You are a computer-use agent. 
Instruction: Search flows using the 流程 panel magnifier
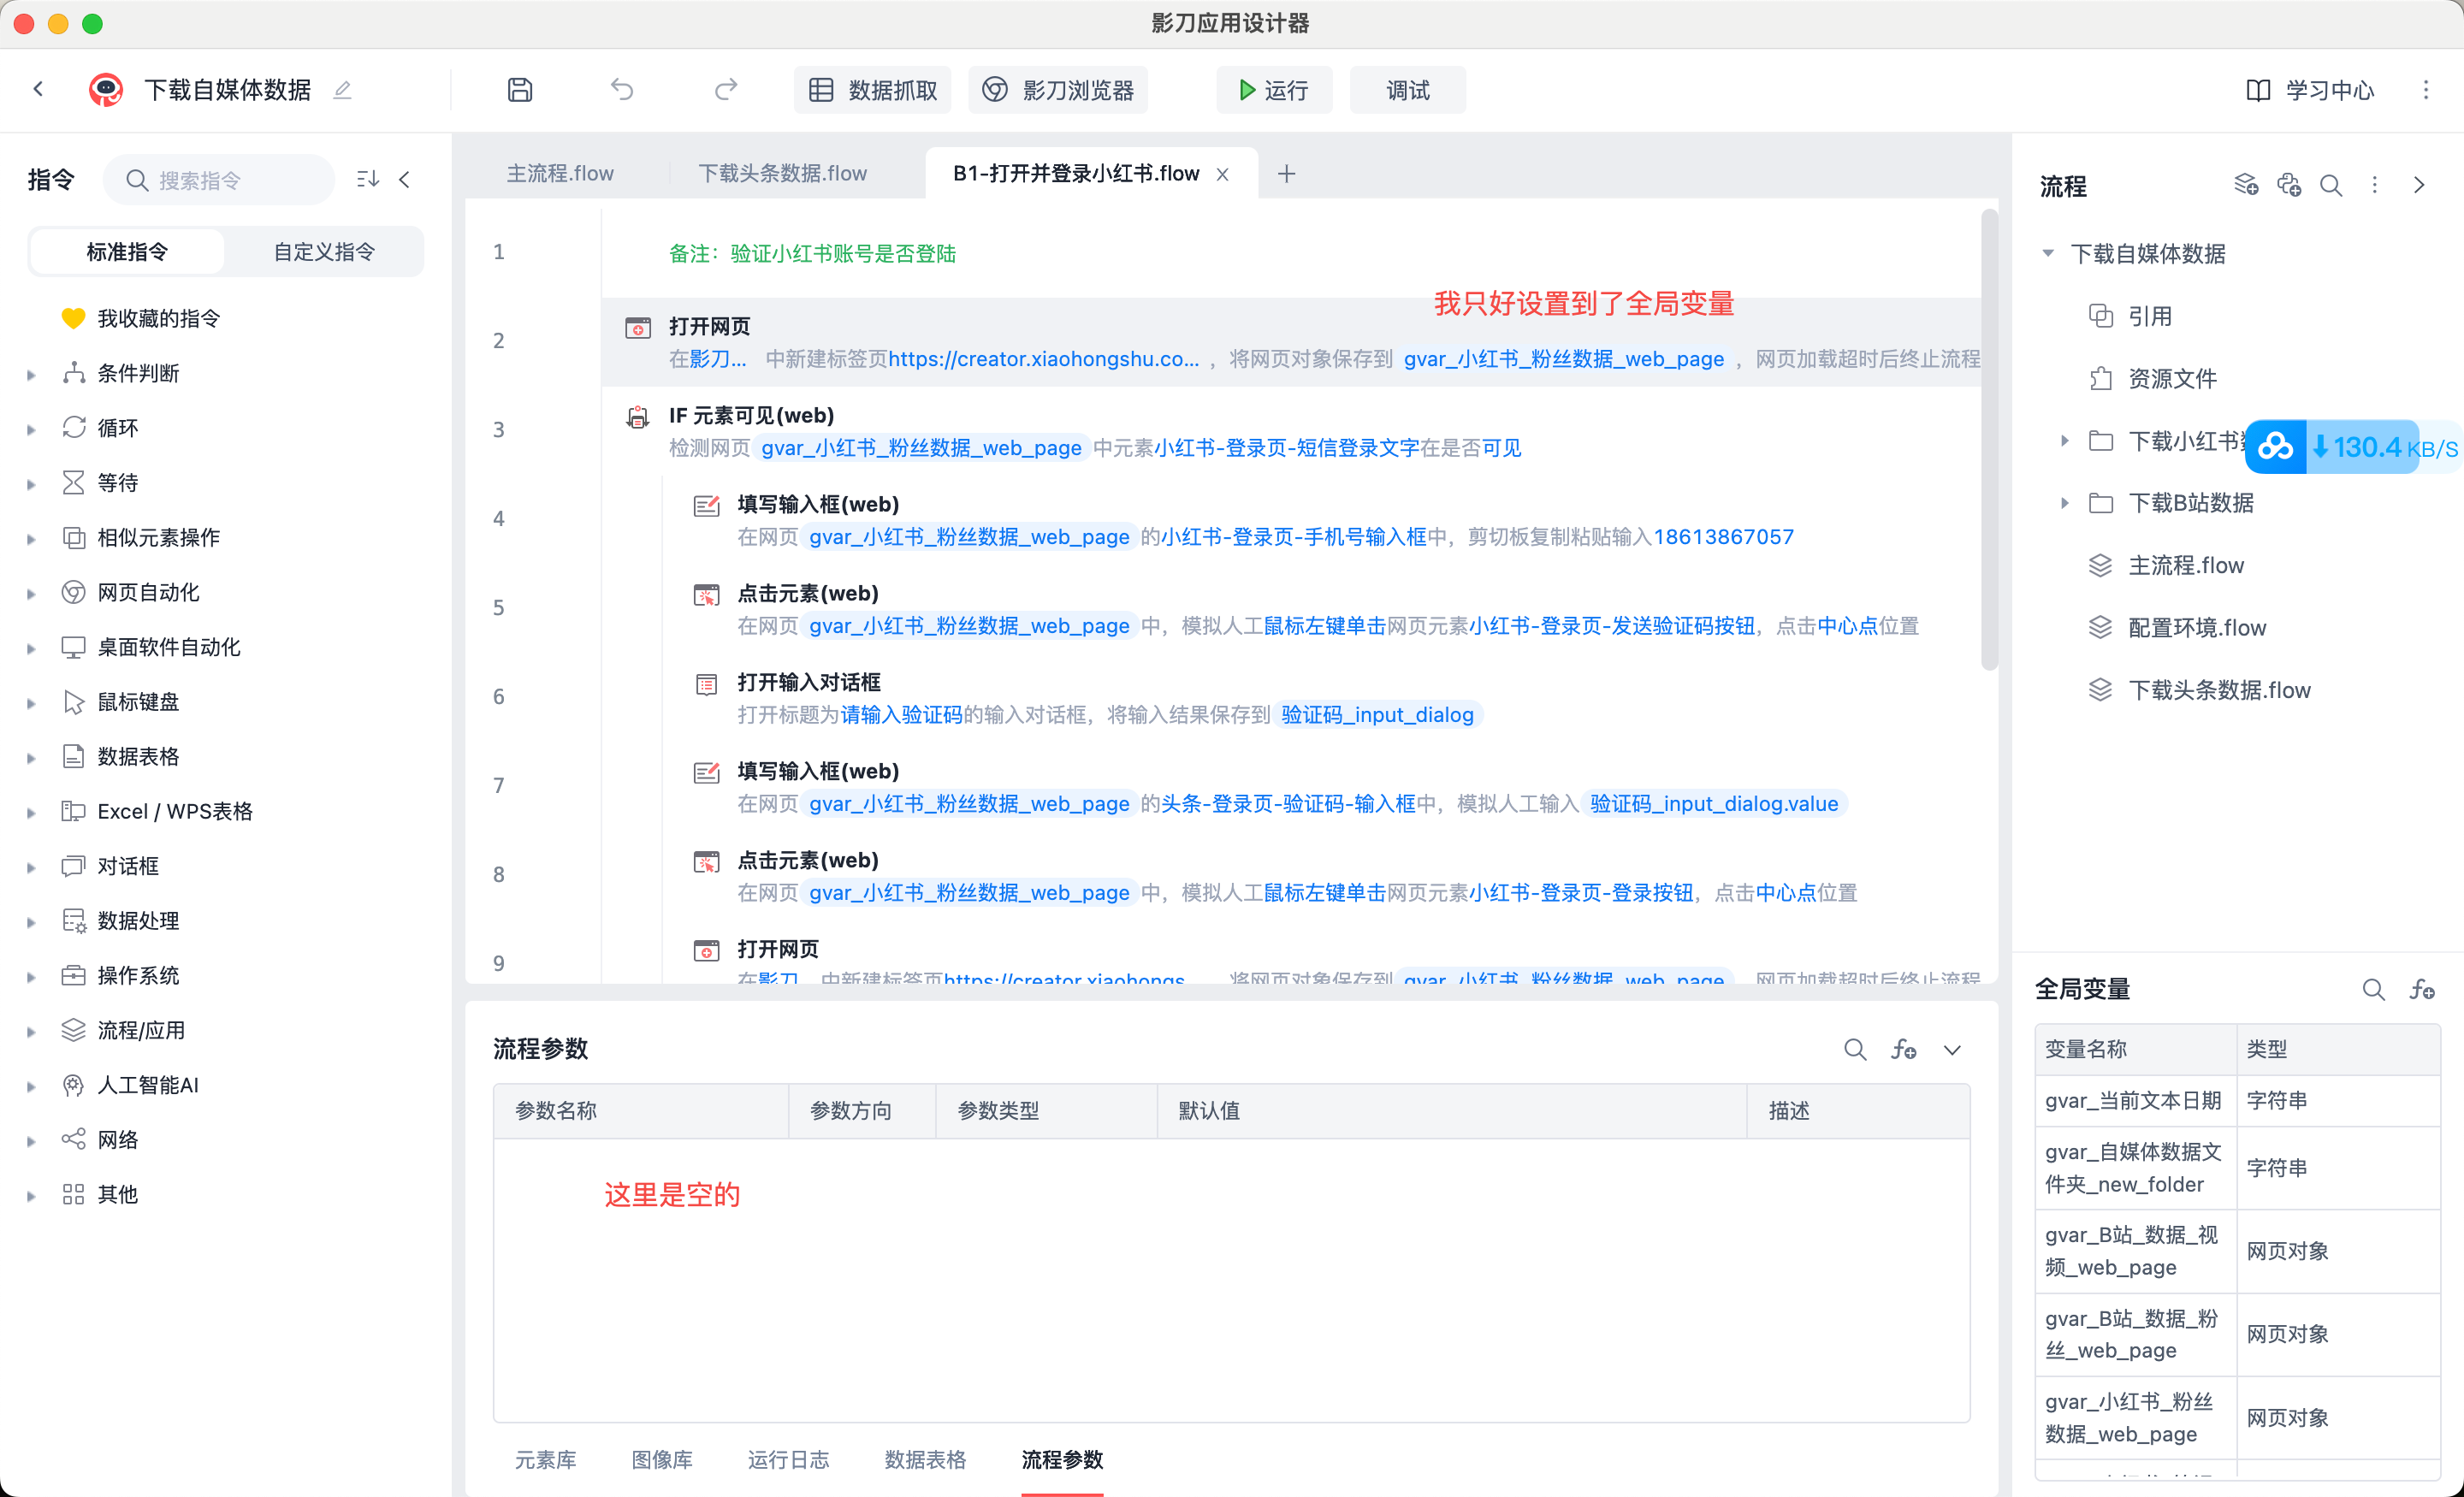(2330, 186)
